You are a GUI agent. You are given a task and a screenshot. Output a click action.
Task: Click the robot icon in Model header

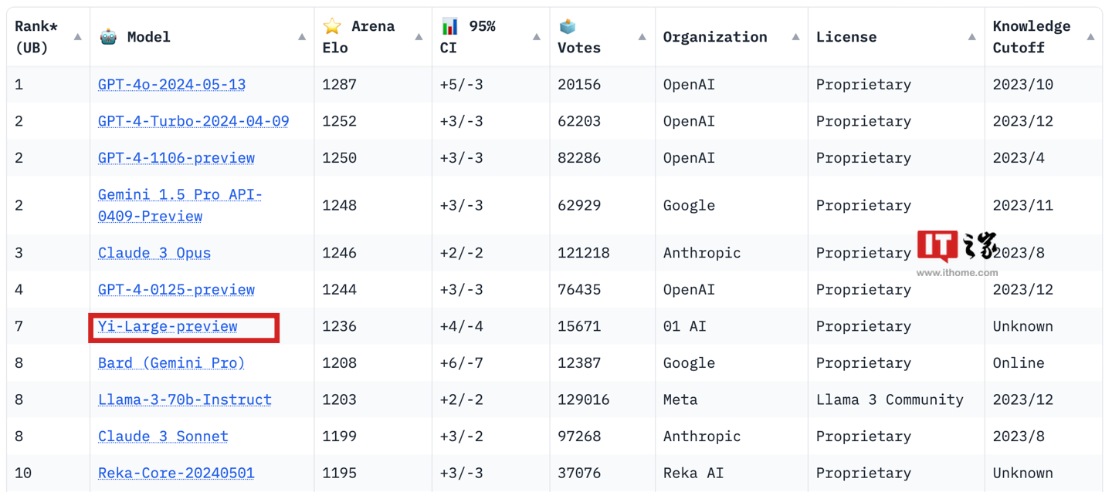(x=108, y=36)
